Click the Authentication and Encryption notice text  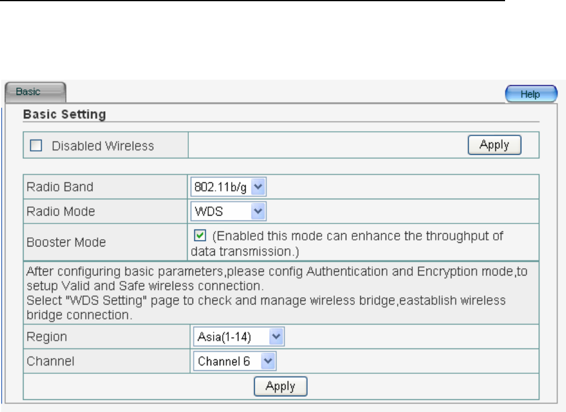(x=278, y=278)
